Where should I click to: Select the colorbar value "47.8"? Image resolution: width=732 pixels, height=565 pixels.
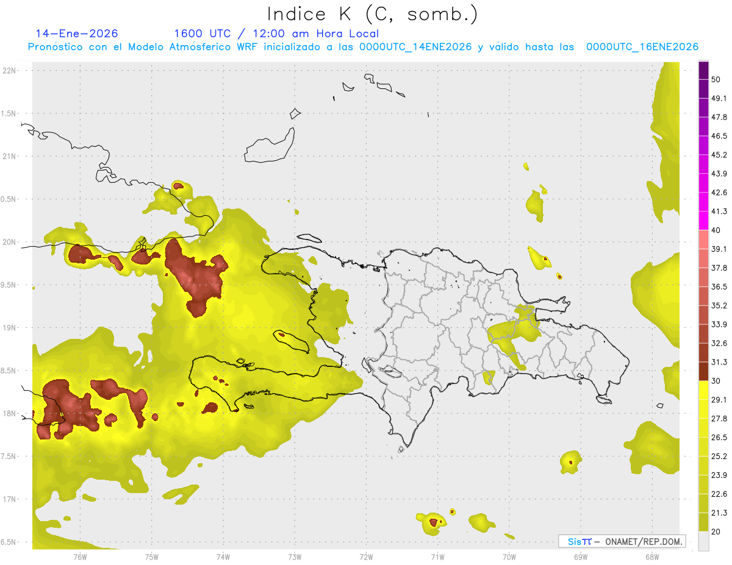[x=719, y=117]
